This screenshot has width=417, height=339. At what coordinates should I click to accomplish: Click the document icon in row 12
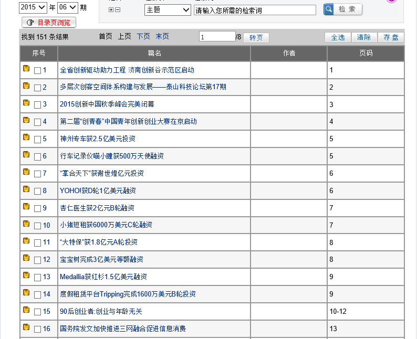click(x=26, y=258)
